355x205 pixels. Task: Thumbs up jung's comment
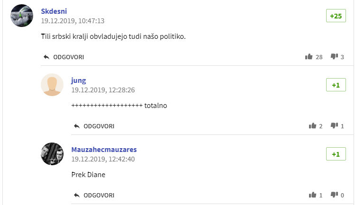click(312, 126)
